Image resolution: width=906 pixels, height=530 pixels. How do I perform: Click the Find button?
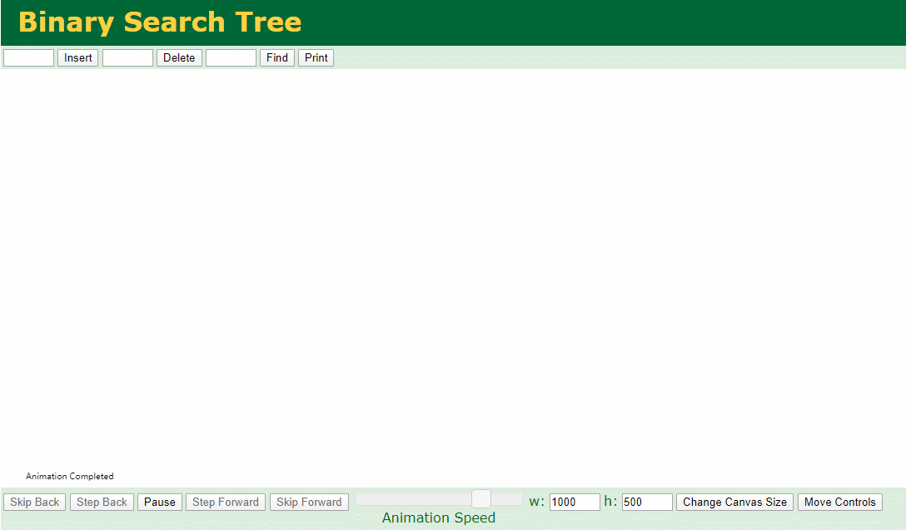277,57
